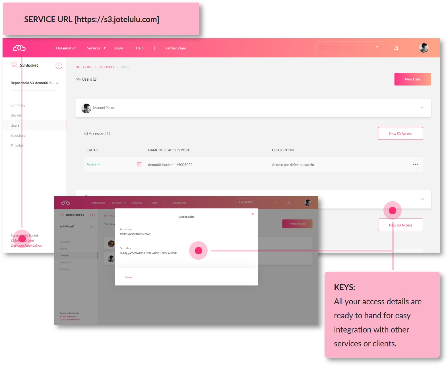This screenshot has width=448, height=366.
Task: Open s3.jotelulu.com link in Spanish window
Action: tap(67, 316)
